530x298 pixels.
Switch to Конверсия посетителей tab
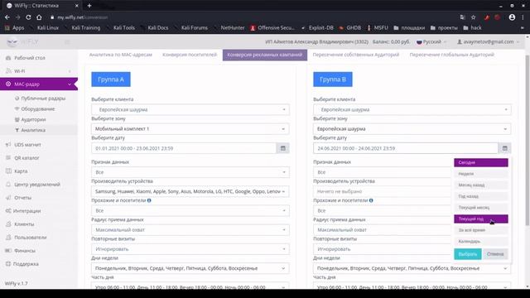pyautogui.click(x=190, y=55)
